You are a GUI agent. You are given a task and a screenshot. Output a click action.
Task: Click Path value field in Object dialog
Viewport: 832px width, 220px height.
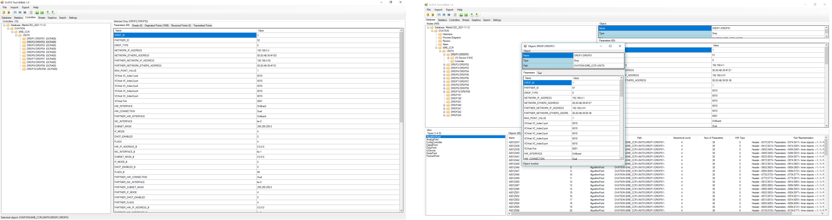pyautogui.click(x=598, y=65)
